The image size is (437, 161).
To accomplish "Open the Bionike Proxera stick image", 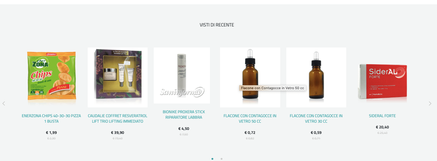I will pos(182,75).
